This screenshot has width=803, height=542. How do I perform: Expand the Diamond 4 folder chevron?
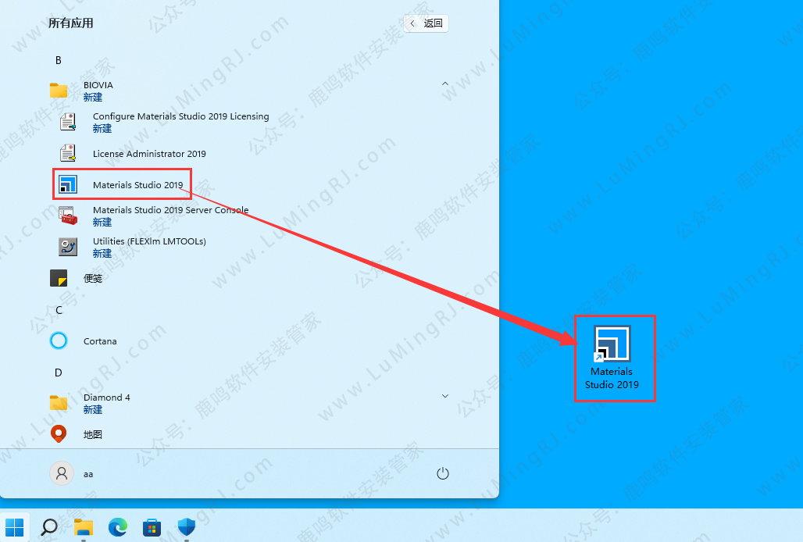[445, 396]
